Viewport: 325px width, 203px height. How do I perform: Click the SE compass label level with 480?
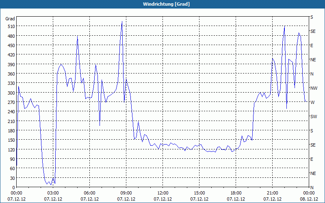313,32
